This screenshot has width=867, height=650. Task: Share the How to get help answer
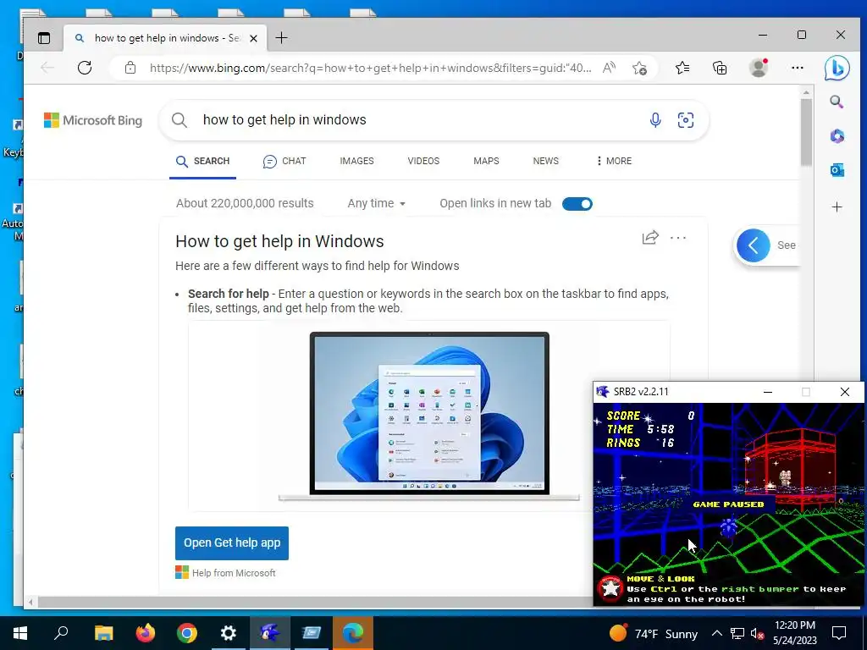pos(650,238)
